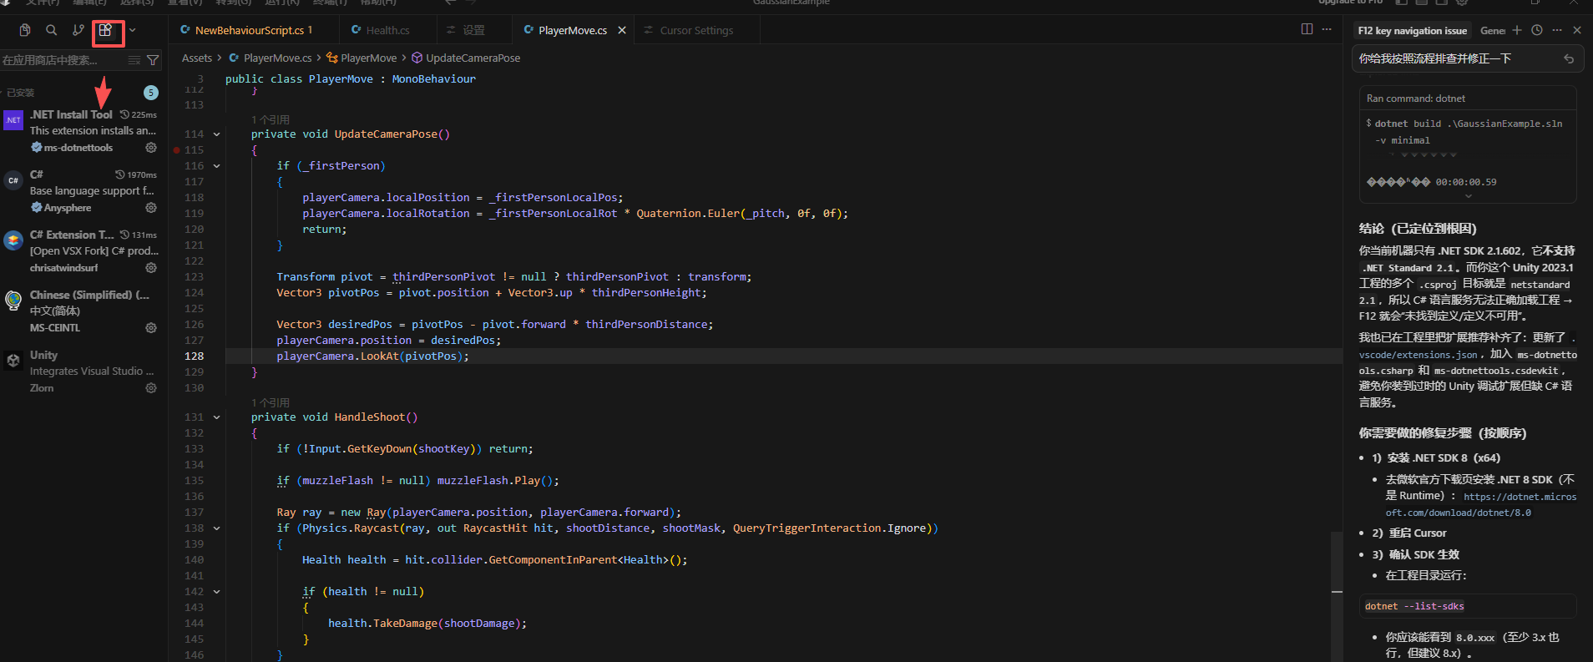Open gear settings for chrisatwindsurf extension

(x=151, y=268)
